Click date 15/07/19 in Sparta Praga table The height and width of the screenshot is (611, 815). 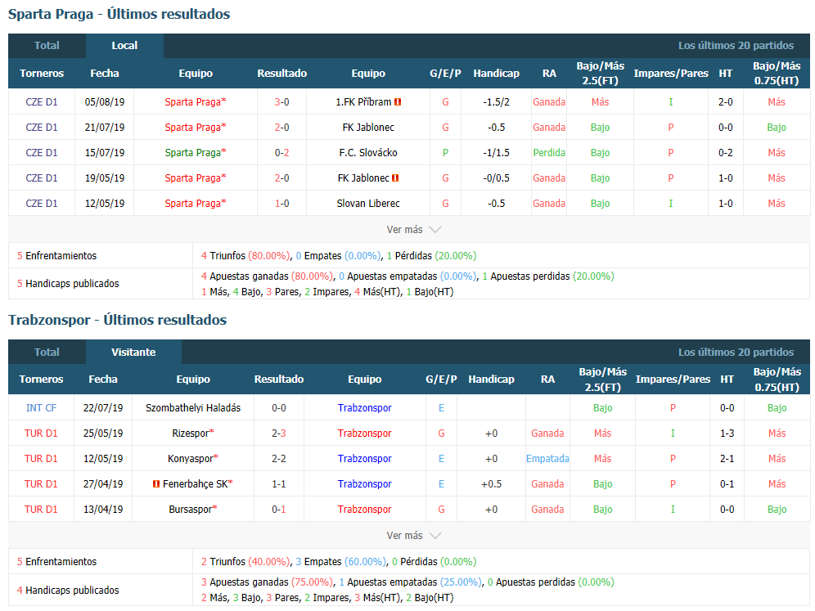tap(105, 153)
